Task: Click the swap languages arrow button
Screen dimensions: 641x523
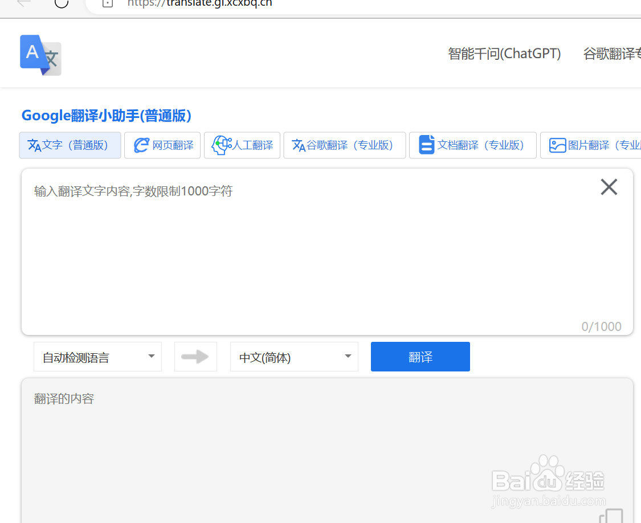Action: (x=195, y=357)
